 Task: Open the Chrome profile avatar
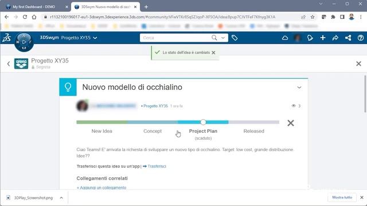352,17
